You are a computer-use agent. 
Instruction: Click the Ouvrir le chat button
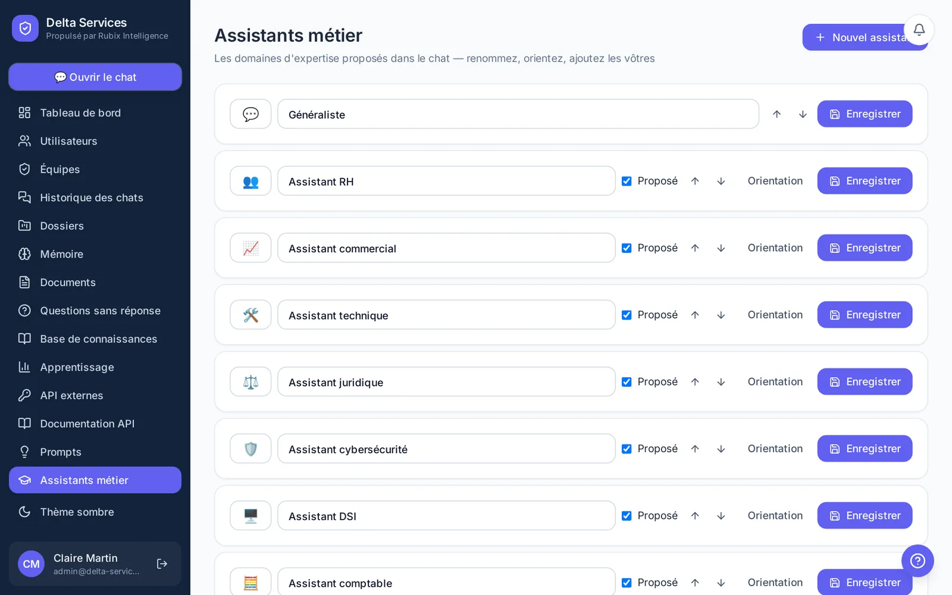95,77
